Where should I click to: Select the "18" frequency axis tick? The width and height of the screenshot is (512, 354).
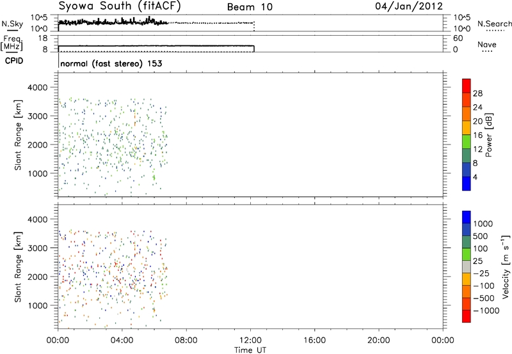[42, 38]
